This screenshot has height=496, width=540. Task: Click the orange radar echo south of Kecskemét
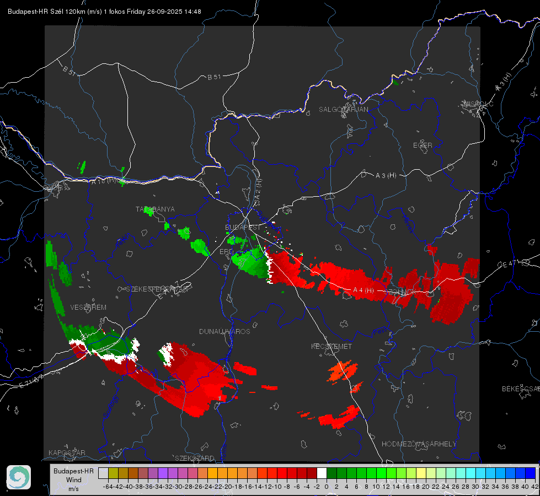pyautogui.click(x=342, y=371)
